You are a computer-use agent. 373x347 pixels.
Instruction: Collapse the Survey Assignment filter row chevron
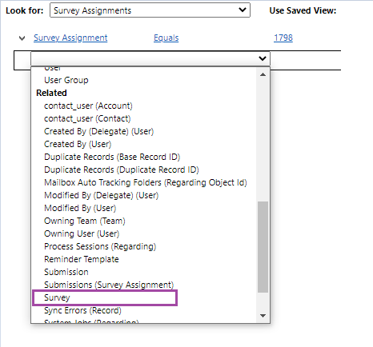pos(22,38)
